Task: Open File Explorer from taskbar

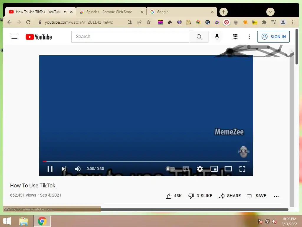Action: pos(24,221)
